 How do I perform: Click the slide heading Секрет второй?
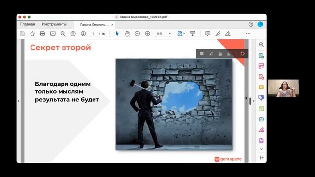click(61, 48)
